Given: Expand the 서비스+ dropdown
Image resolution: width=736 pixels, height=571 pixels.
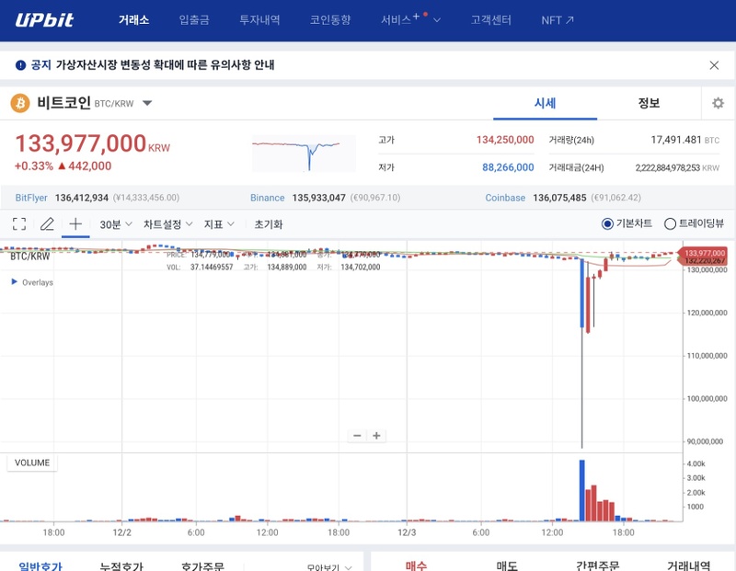Looking at the screenshot, I should coord(410,19).
